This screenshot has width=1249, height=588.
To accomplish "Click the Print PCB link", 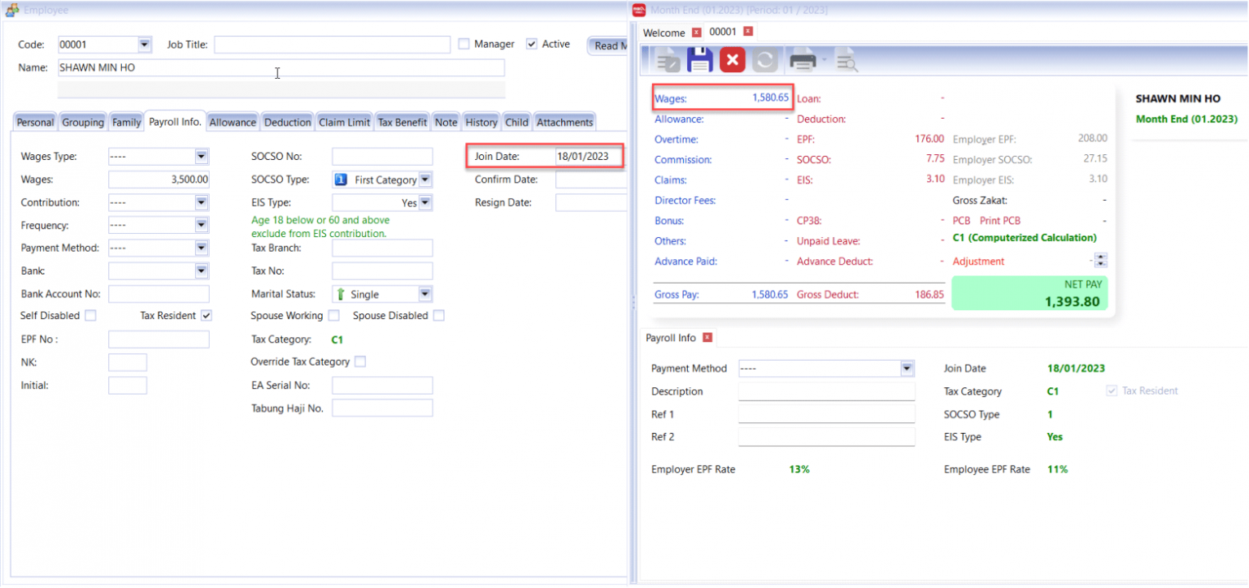I will [999, 221].
